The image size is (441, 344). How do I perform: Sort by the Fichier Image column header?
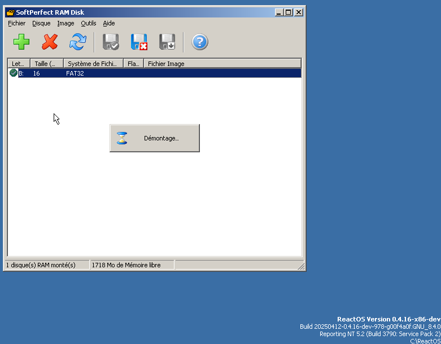coord(222,64)
